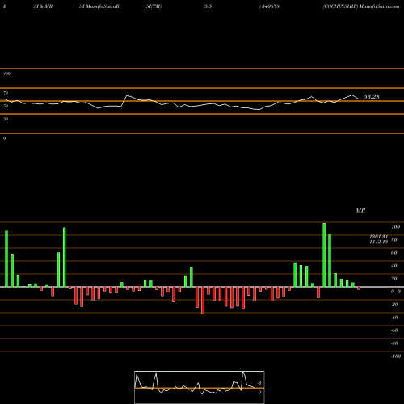Image resolution: width=404 pixels, height=404 pixels.
Task: Click the 'SI MunafaSutraR' header text
Action: 99,6
